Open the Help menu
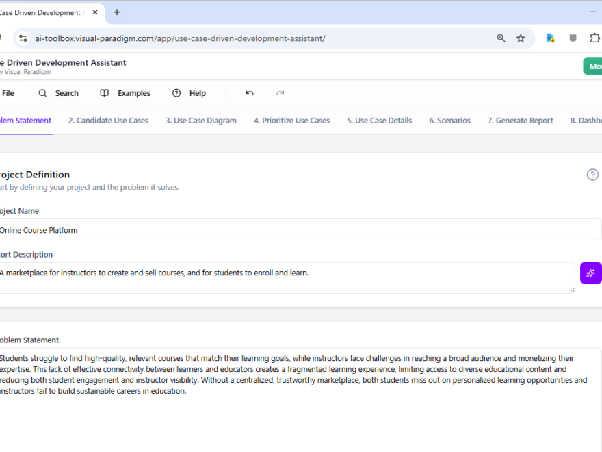Image resolution: width=602 pixels, height=452 pixels. click(189, 93)
